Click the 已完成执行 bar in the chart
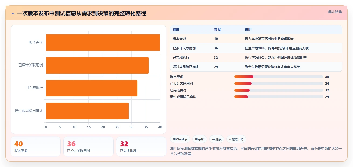Image resolution: width=353 pixels, height=167 pixels. pos(92,88)
